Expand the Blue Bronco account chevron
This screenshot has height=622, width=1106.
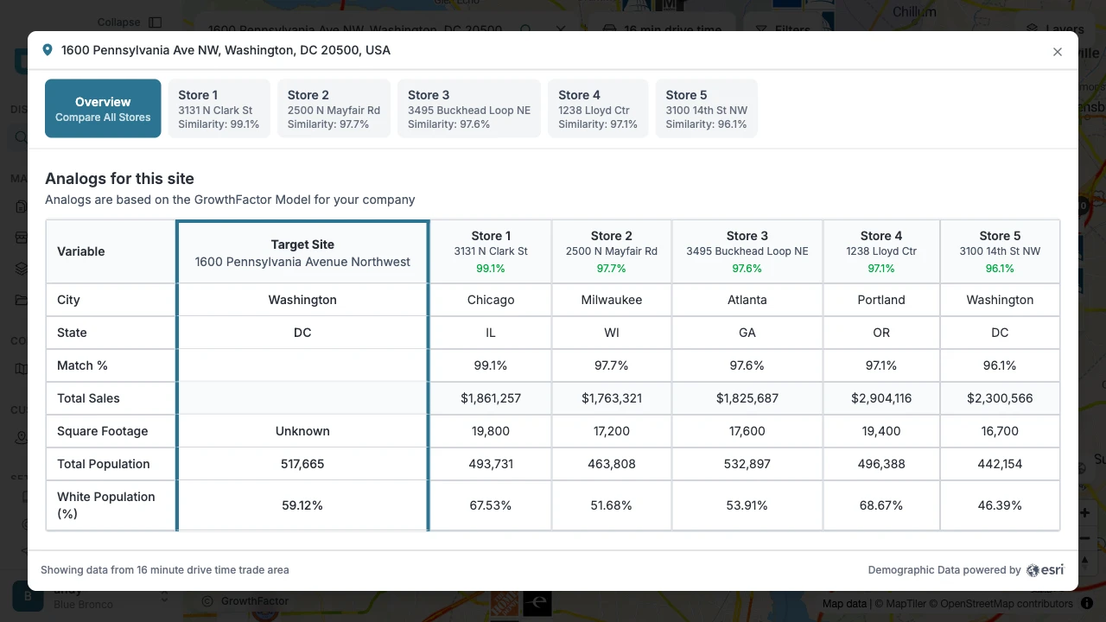[164, 596]
